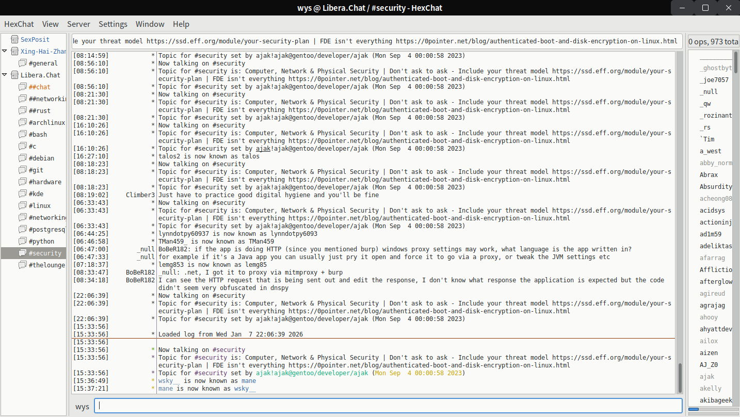The width and height of the screenshot is (740, 417).
Task: Switch to the #linux channel
Action: (x=40, y=205)
